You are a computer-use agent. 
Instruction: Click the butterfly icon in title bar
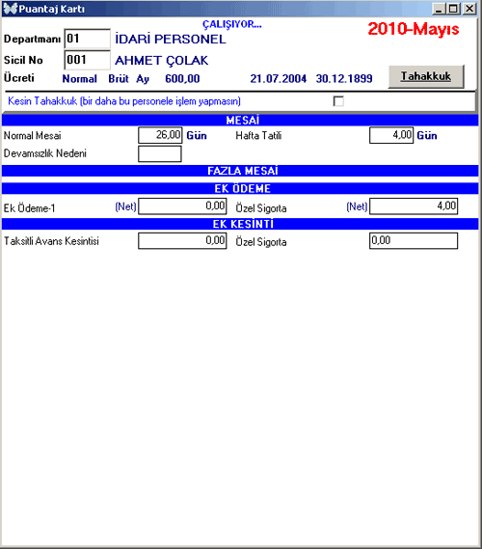[x=11, y=9]
